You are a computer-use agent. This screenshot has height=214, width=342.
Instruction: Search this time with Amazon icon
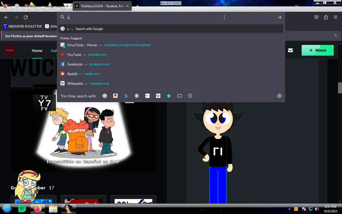click(x=115, y=96)
